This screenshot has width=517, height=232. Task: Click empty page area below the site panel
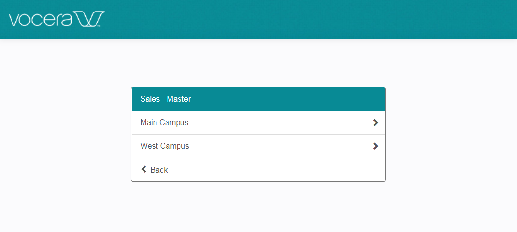(x=258, y=206)
